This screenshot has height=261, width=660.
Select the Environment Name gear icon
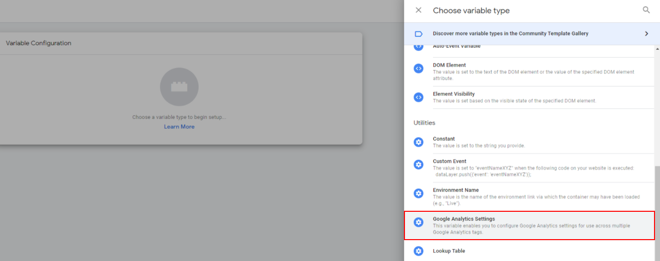click(x=418, y=193)
